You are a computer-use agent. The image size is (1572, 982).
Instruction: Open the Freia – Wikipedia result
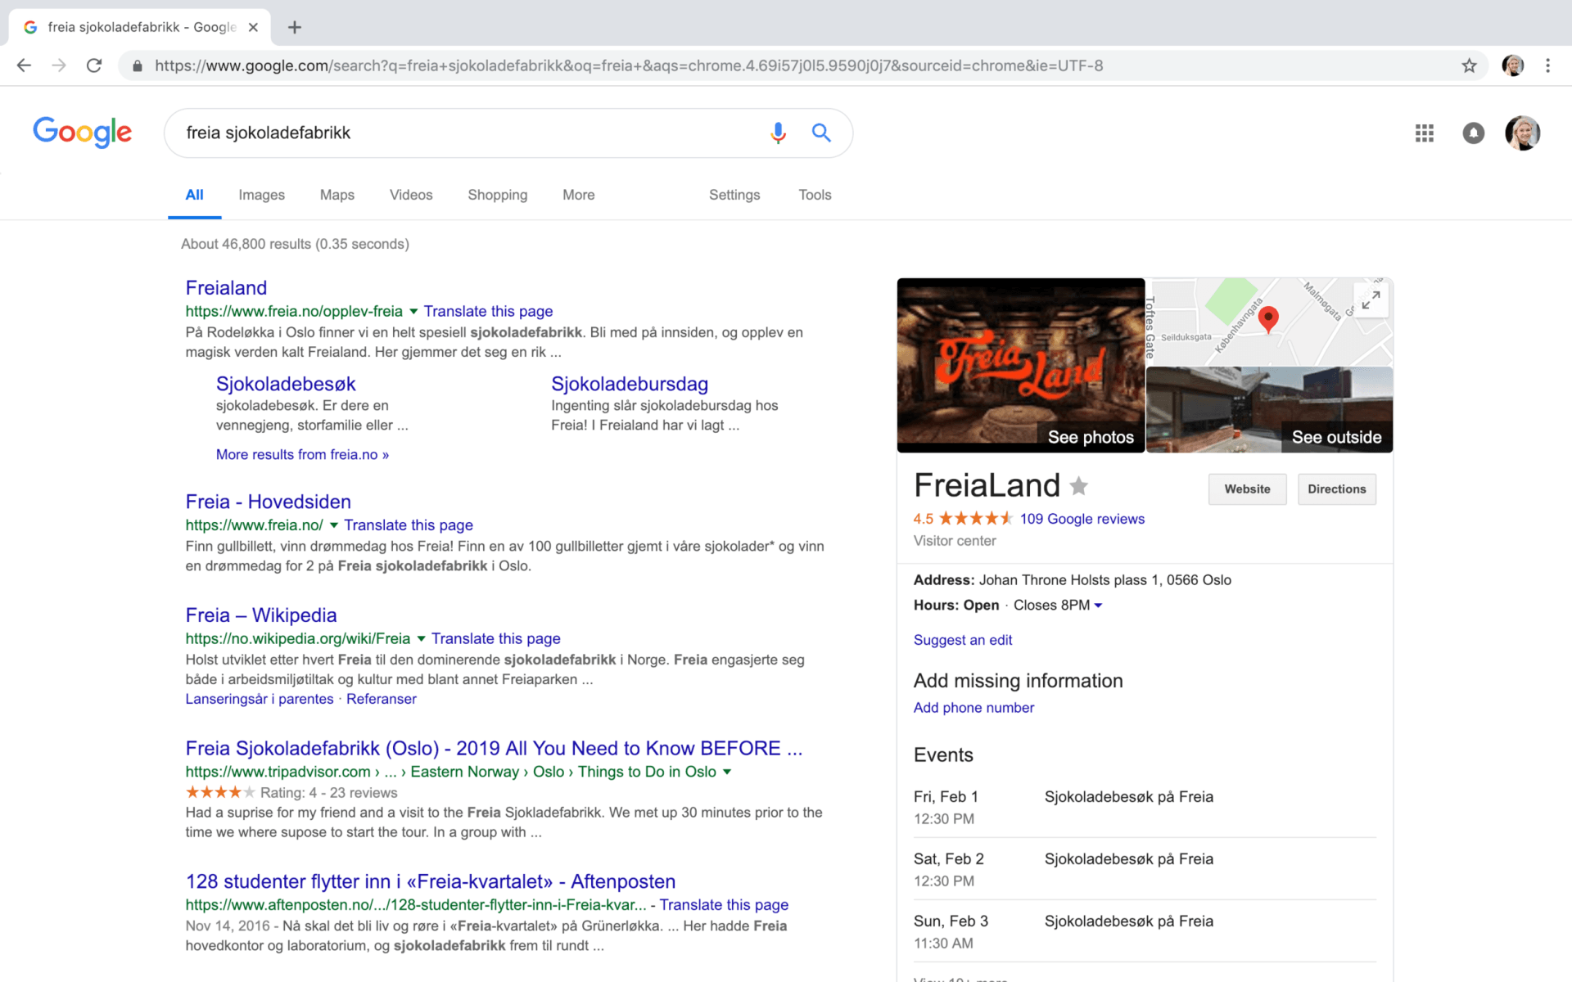click(260, 615)
